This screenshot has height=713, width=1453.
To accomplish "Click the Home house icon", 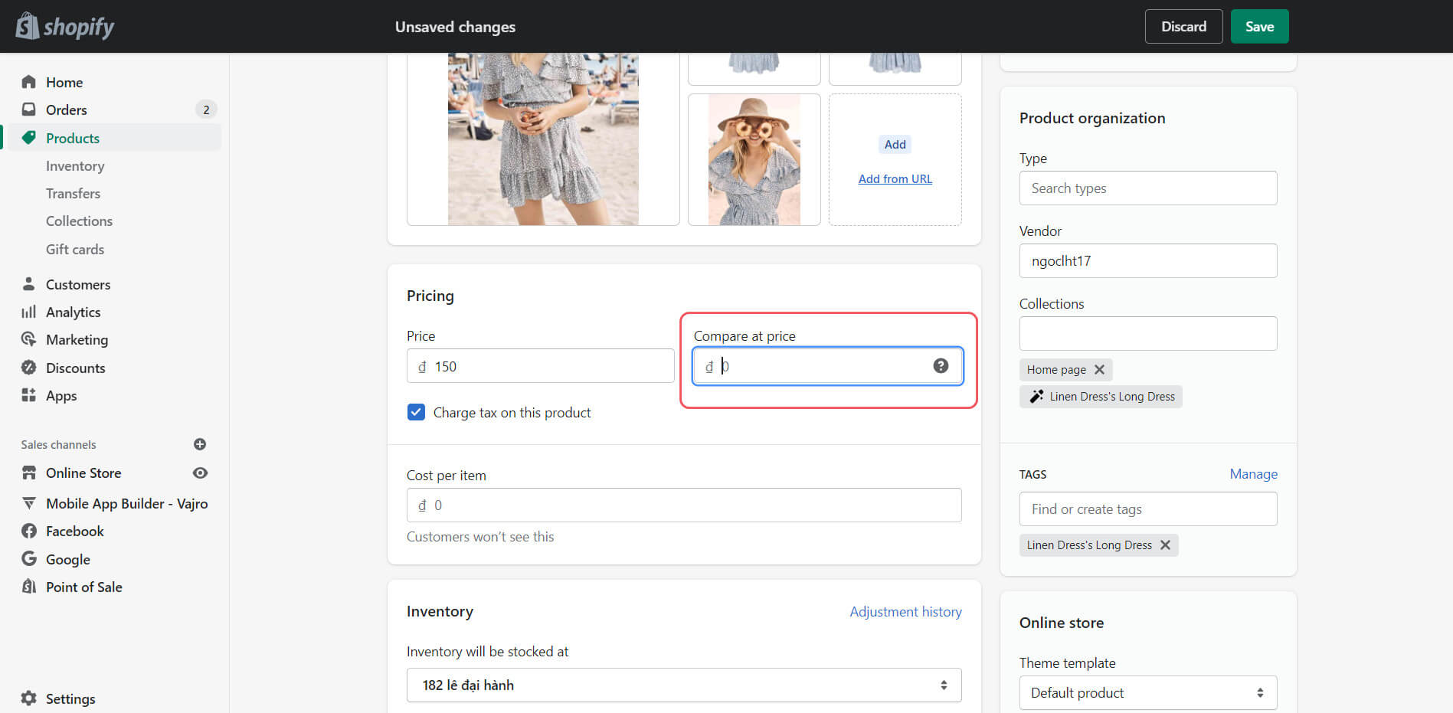I will click(x=29, y=82).
